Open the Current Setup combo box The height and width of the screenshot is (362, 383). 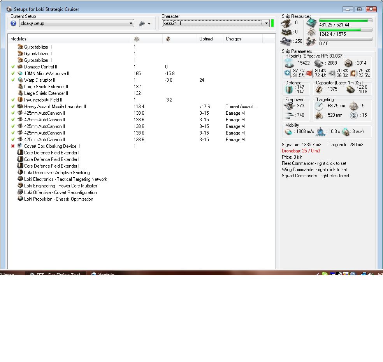(76, 23)
